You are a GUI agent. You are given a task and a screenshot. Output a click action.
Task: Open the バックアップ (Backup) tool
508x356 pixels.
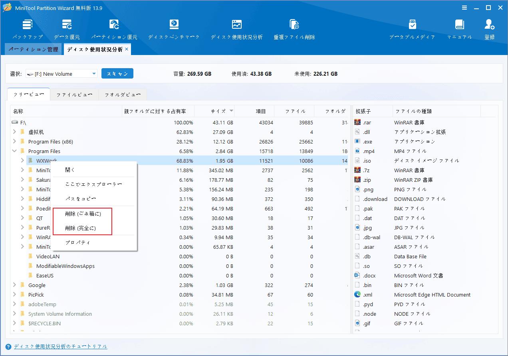pyautogui.click(x=28, y=29)
